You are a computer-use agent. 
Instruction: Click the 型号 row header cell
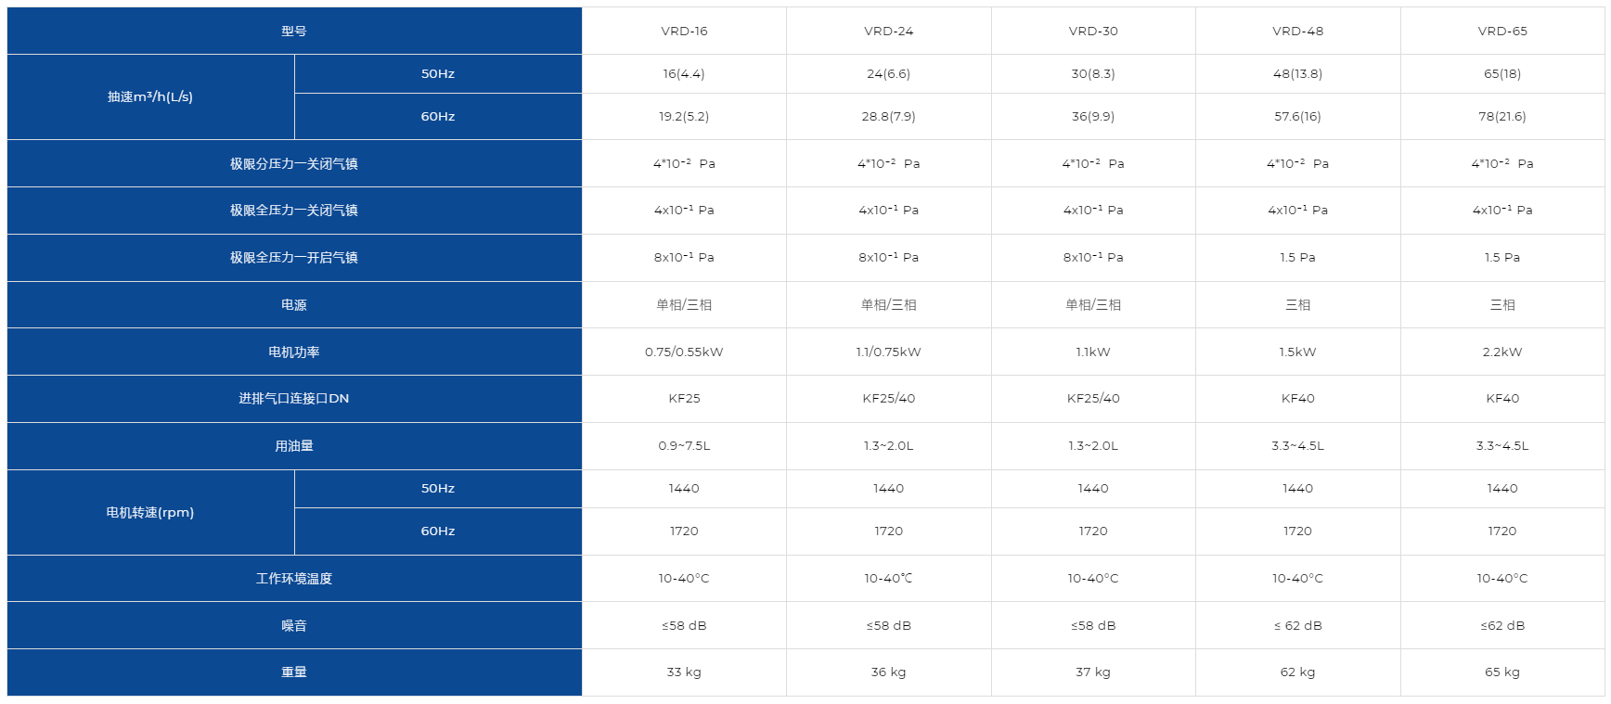[x=294, y=31]
